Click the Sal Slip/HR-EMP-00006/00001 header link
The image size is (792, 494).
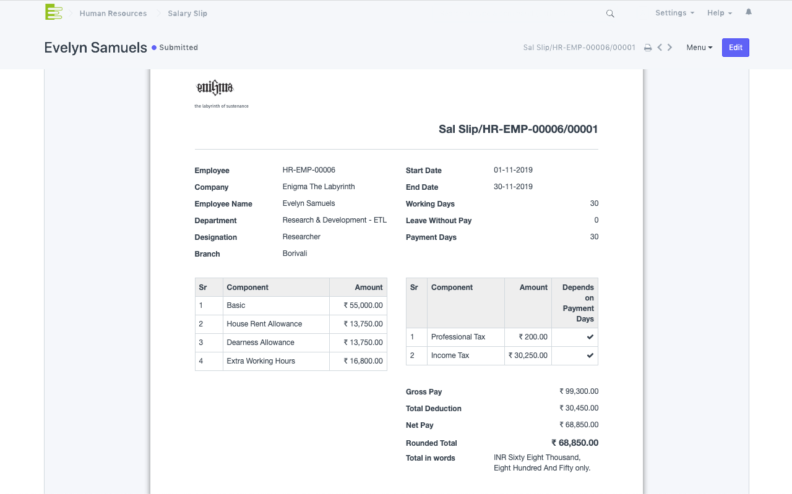pyautogui.click(x=579, y=48)
